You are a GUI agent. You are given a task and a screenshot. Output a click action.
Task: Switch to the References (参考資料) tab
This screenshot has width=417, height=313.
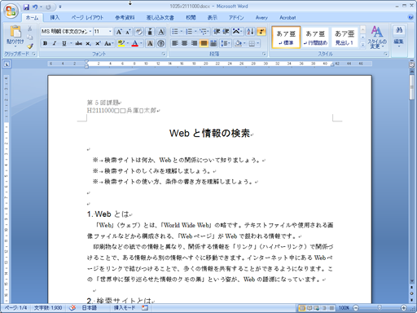point(125,17)
